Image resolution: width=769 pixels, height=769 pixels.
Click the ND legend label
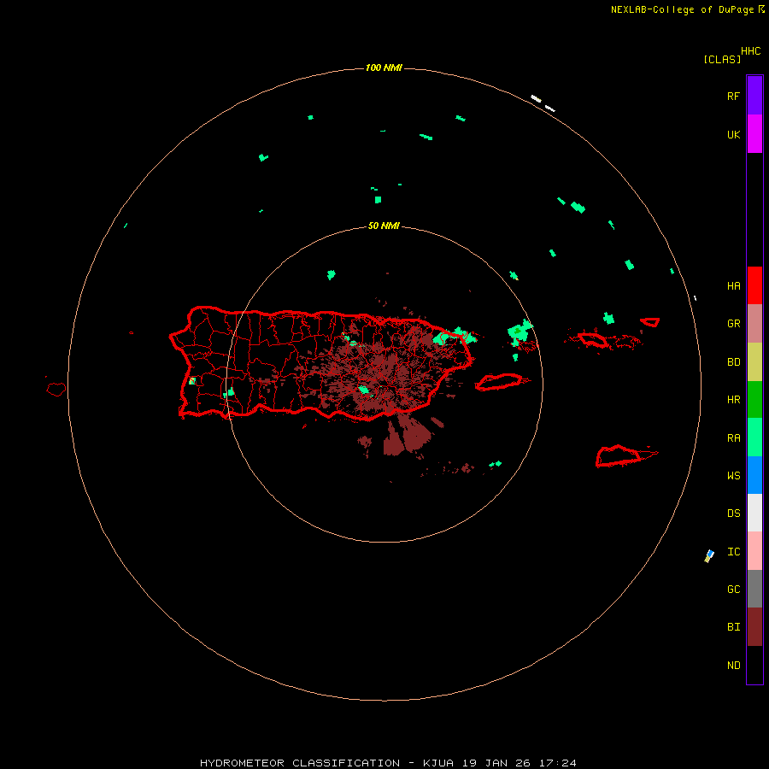[733, 666]
